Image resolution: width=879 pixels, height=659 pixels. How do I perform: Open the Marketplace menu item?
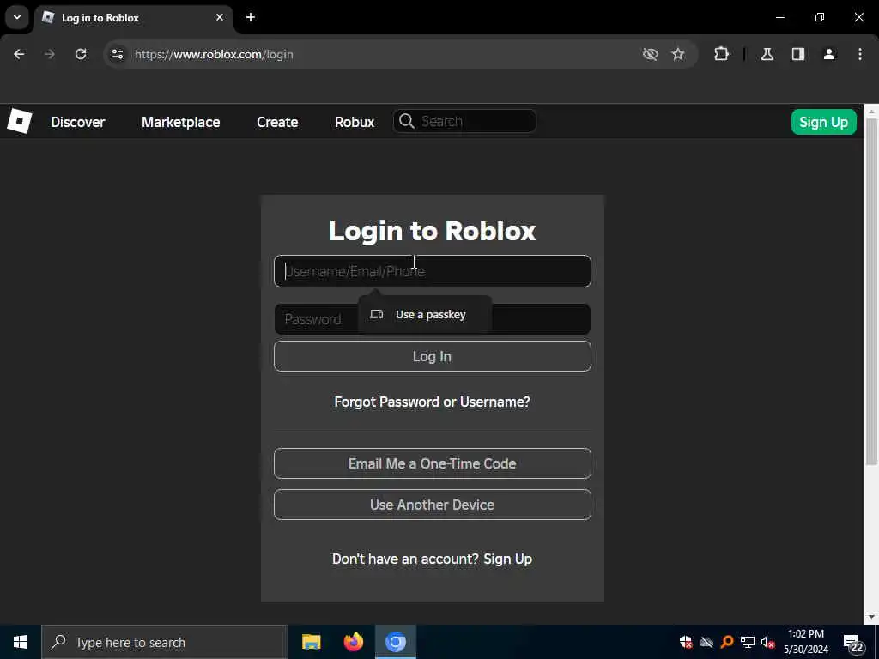pyautogui.click(x=181, y=122)
